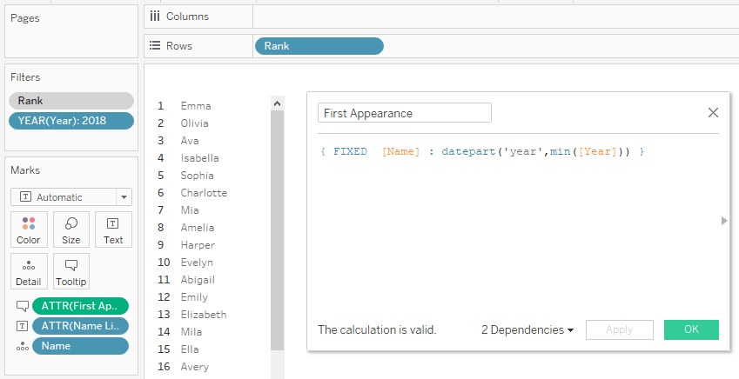
Task: Click OK to save the calculation
Action: (691, 330)
